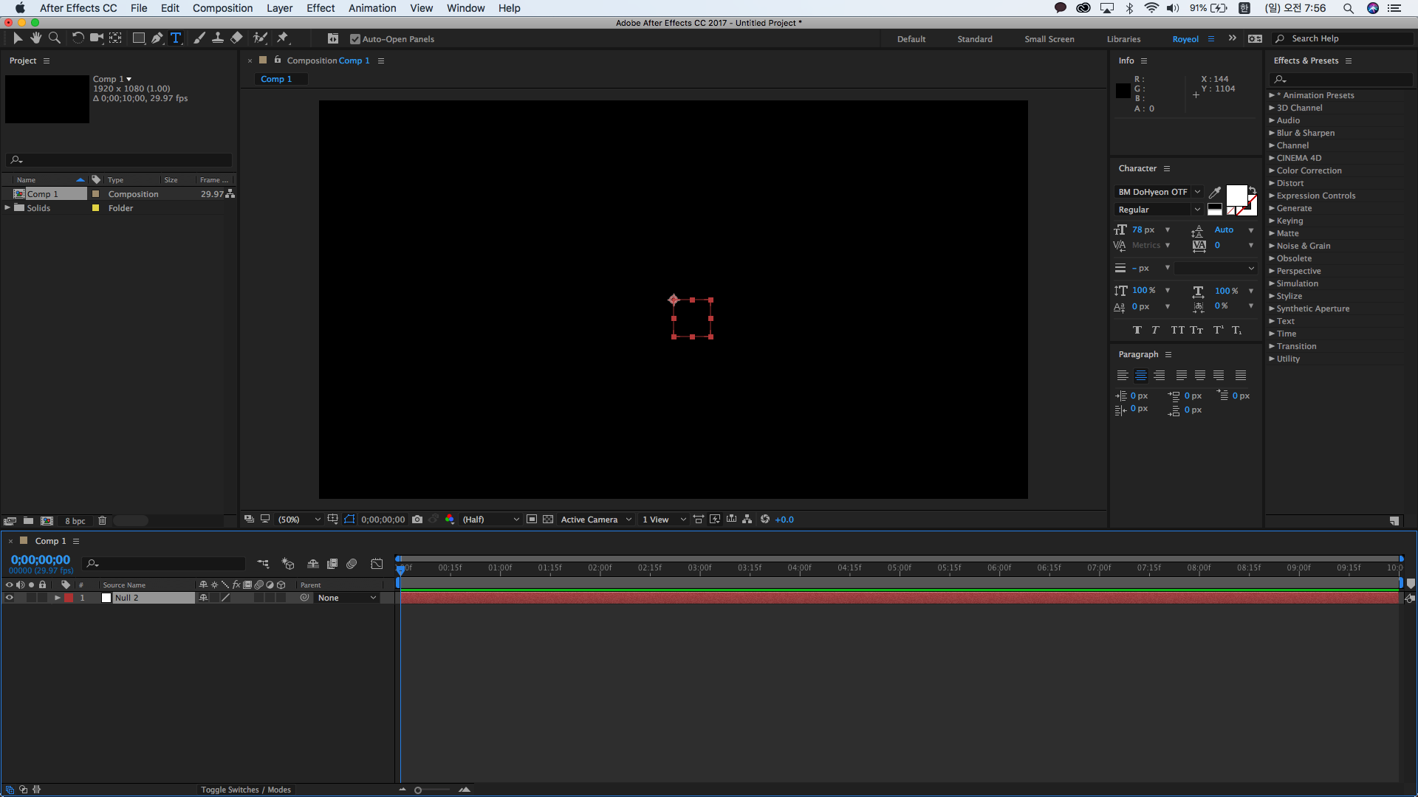This screenshot has height=797, width=1418.
Task: Switch to the Standard workspace
Action: tap(975, 39)
